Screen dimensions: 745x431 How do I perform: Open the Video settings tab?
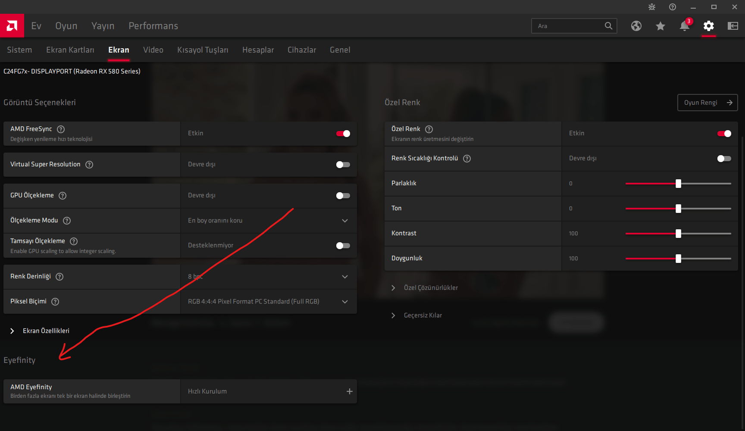[153, 50]
